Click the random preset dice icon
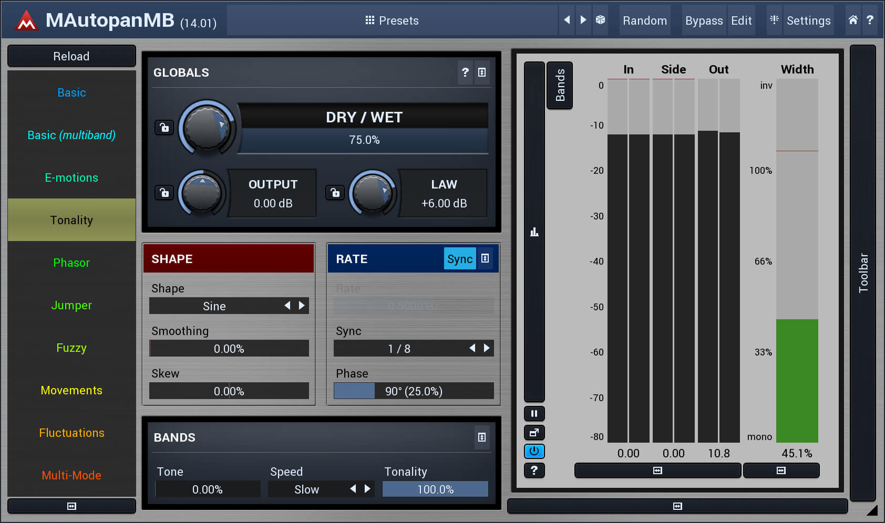The height and width of the screenshot is (523, 885). tap(600, 20)
